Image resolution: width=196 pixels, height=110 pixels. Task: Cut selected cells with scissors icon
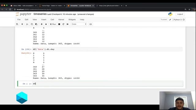point(27,24)
